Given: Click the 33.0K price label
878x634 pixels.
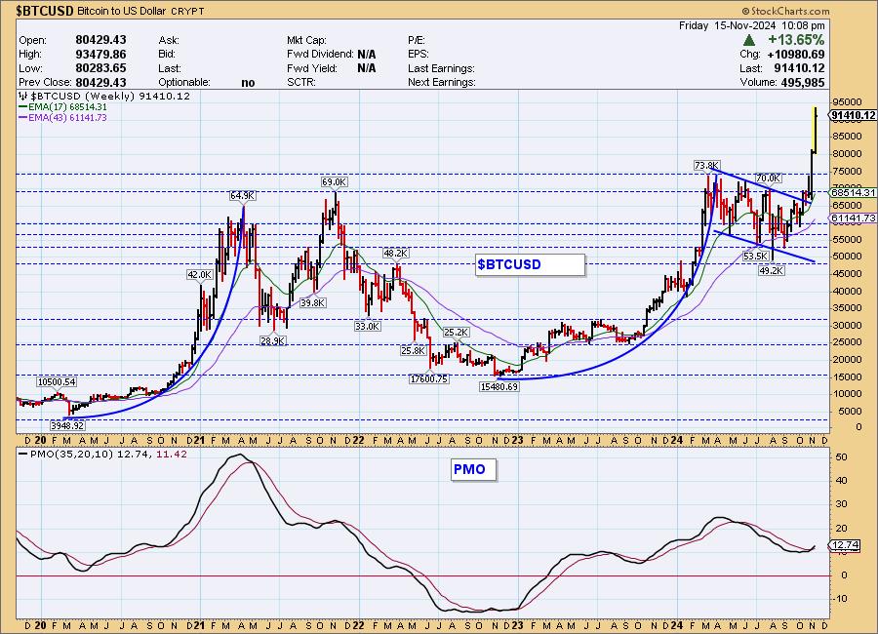Looking at the screenshot, I should (368, 326).
